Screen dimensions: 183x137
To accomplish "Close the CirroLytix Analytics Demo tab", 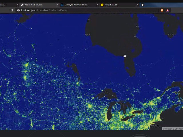I will click(x=98, y=5).
